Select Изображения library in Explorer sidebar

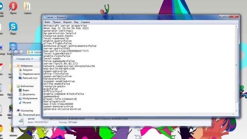(30, 98)
